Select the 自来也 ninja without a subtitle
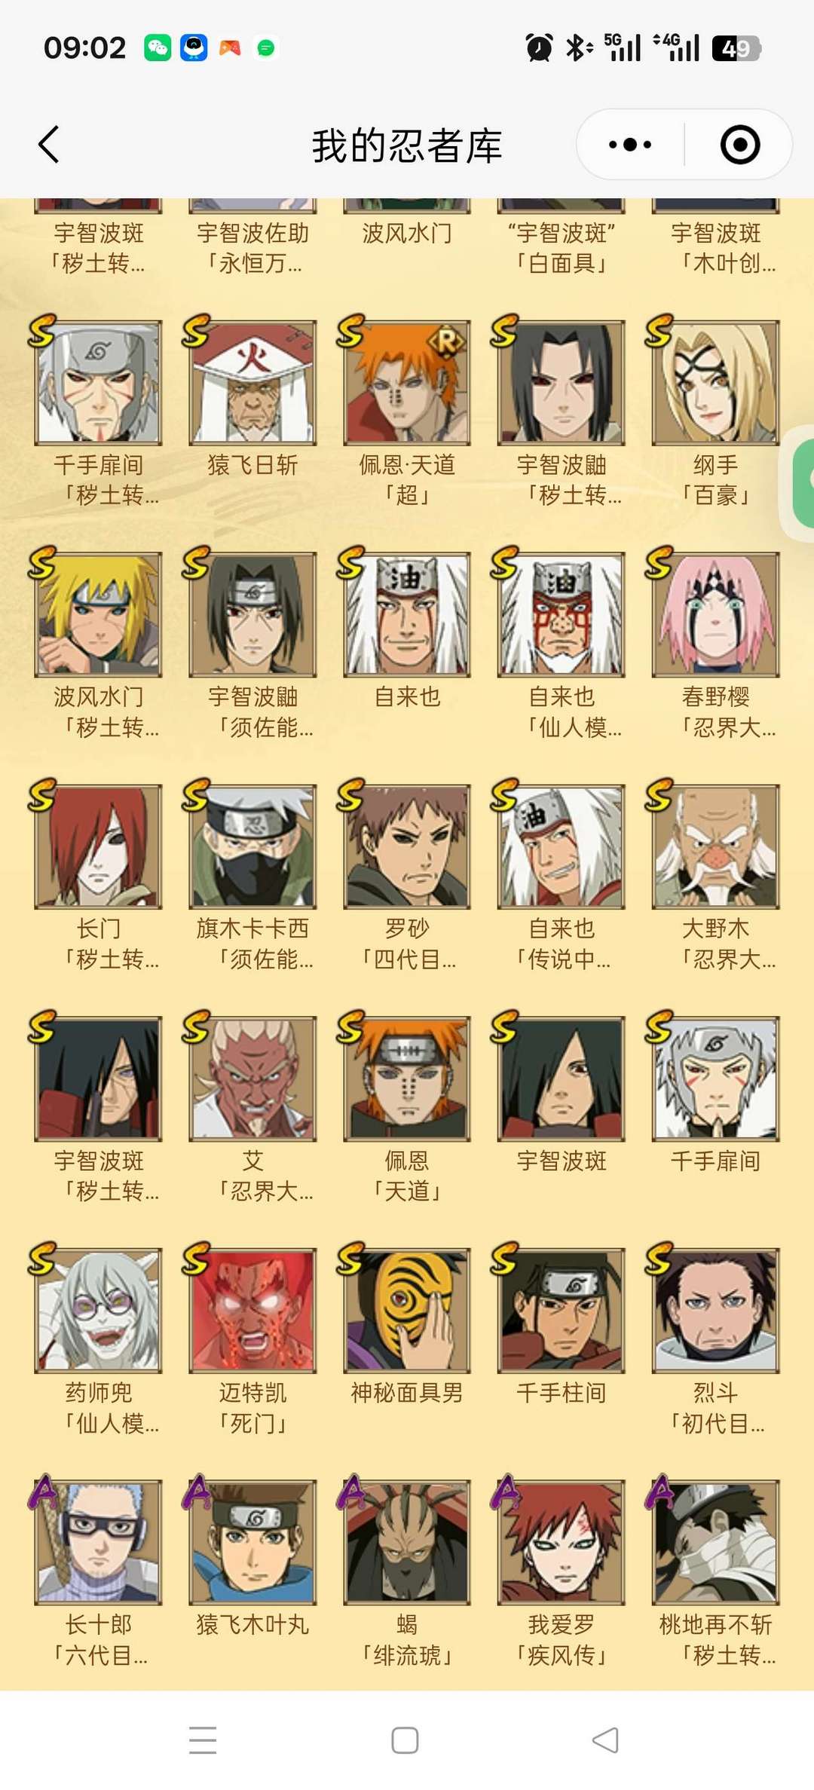 [407, 615]
